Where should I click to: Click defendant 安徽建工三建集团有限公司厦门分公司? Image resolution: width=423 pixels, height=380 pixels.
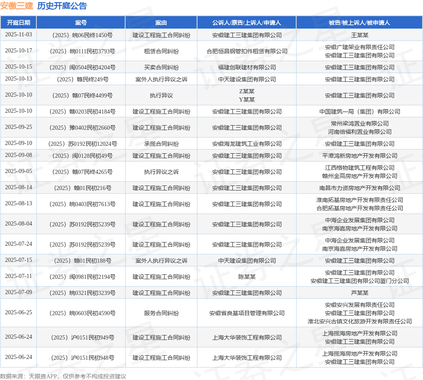pos(360,281)
